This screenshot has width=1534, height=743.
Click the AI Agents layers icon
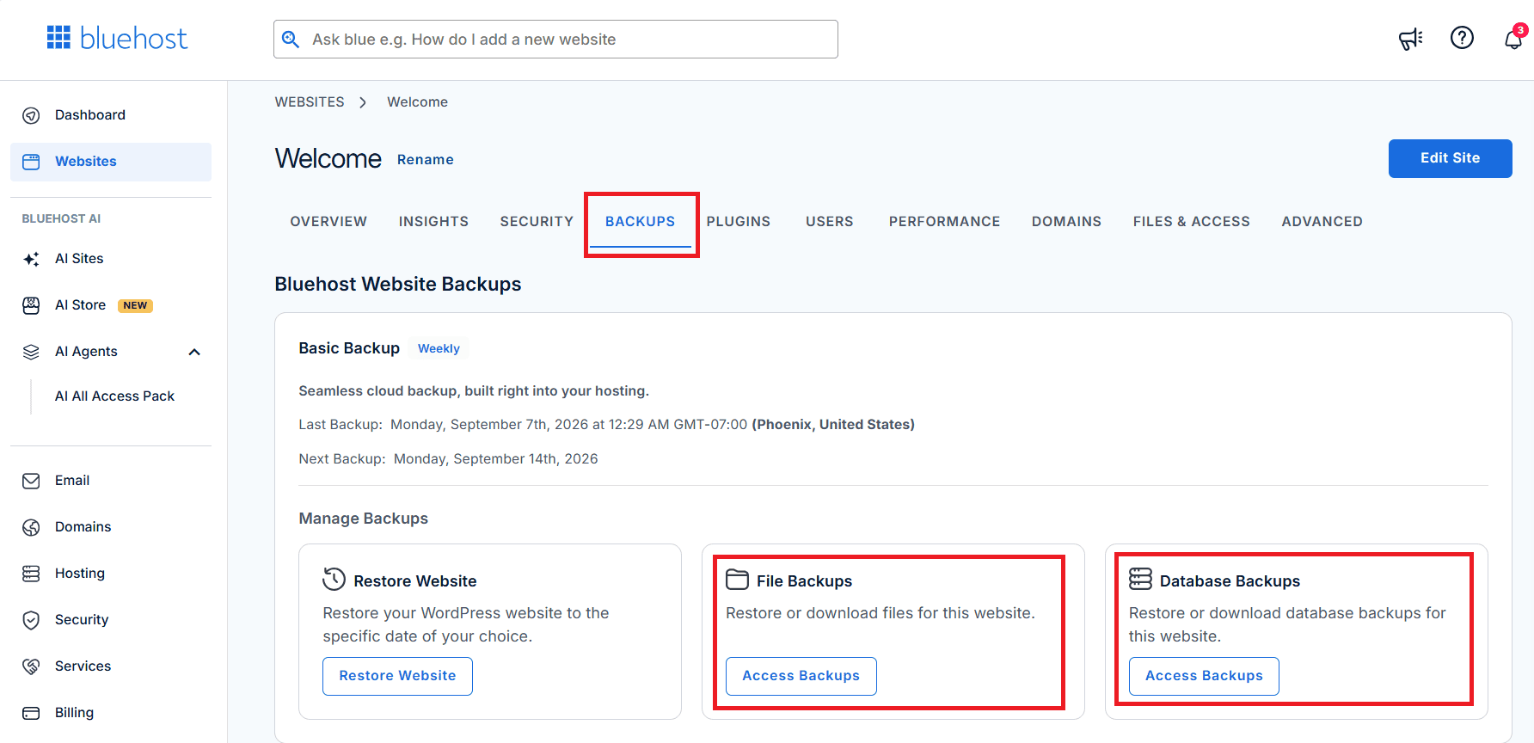coord(31,352)
